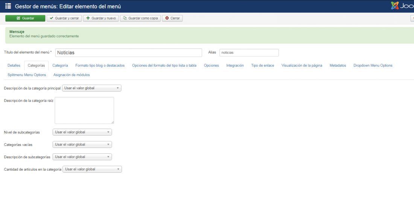Click the green Guardar button

coord(25,18)
